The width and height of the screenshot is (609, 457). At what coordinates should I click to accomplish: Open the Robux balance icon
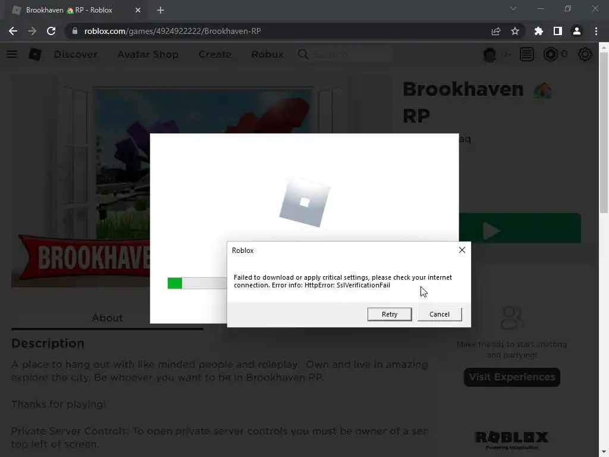tap(550, 54)
